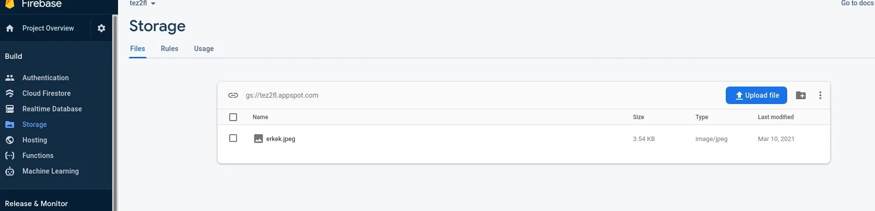
Task: Open project settings gear icon
Action: pos(101,28)
